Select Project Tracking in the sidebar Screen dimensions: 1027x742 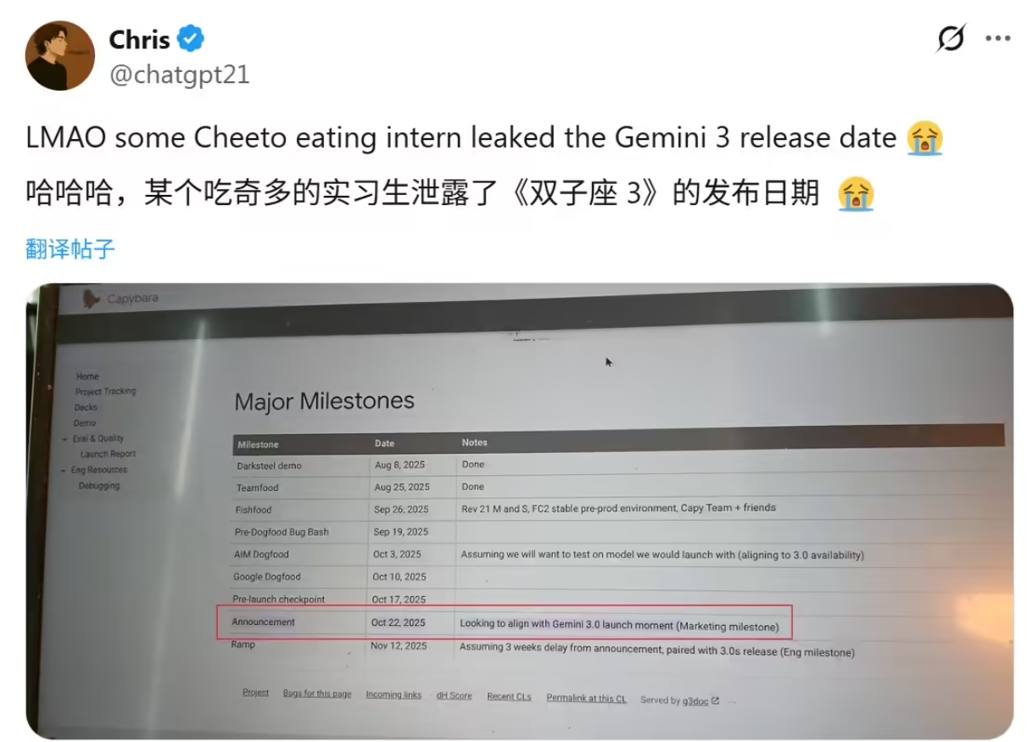(105, 392)
